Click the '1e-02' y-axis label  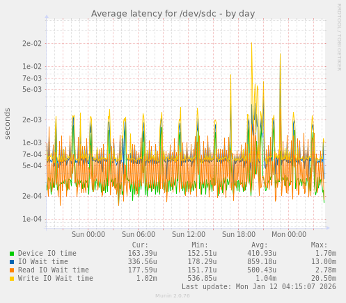pos(32,67)
